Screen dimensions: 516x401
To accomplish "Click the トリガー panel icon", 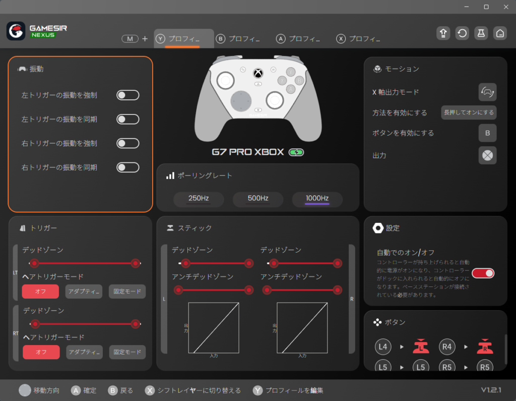I will (22, 228).
